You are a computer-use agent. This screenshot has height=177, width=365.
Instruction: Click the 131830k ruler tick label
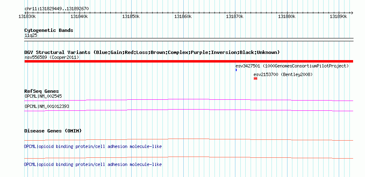pyautogui.click(x=27, y=17)
